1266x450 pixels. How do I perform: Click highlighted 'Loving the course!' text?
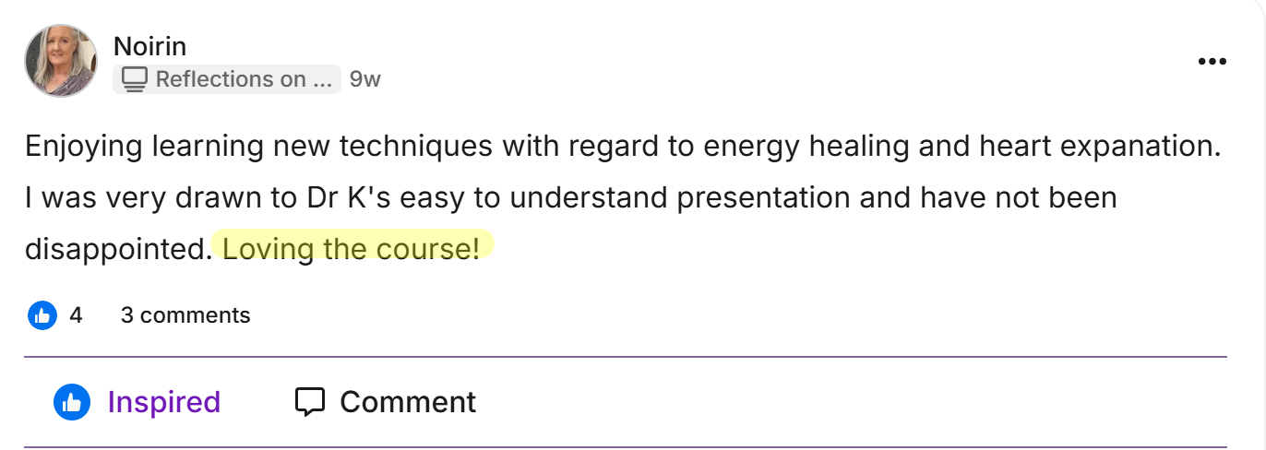[x=352, y=248]
